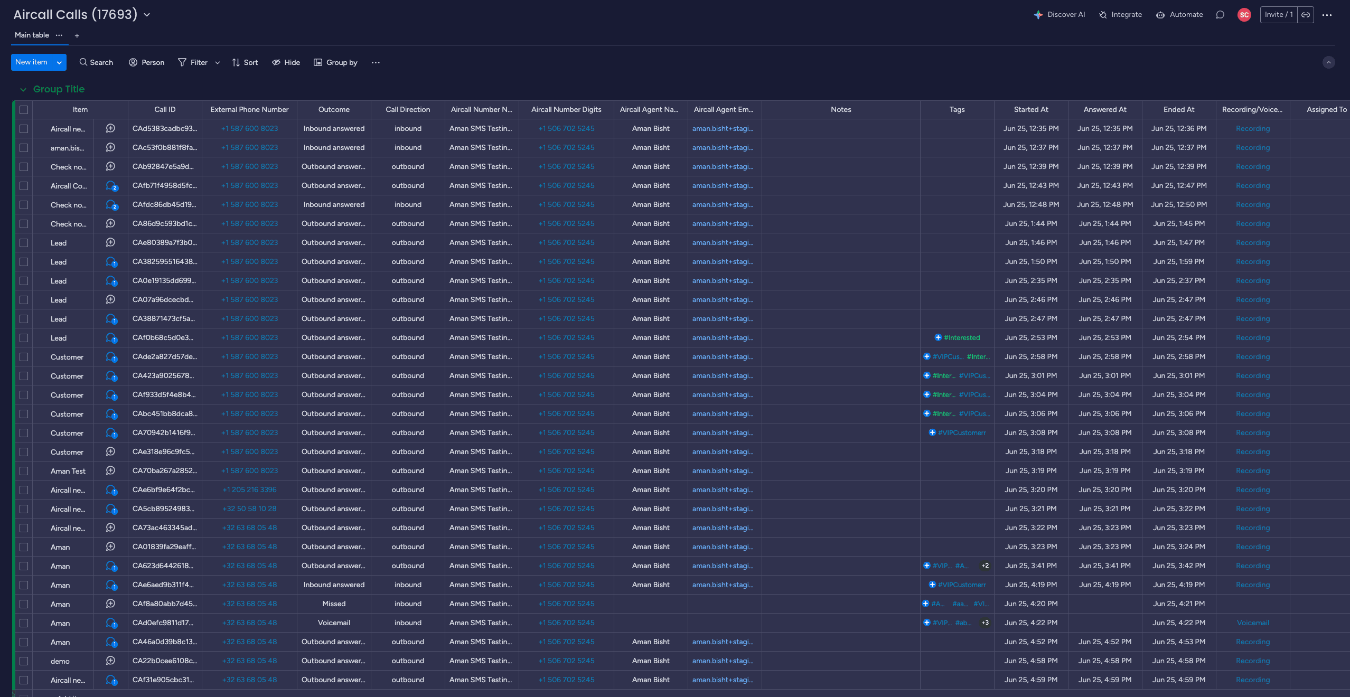Expand the Aircall Calls board name dropdown
This screenshot has height=697, width=1350.
pyautogui.click(x=147, y=15)
